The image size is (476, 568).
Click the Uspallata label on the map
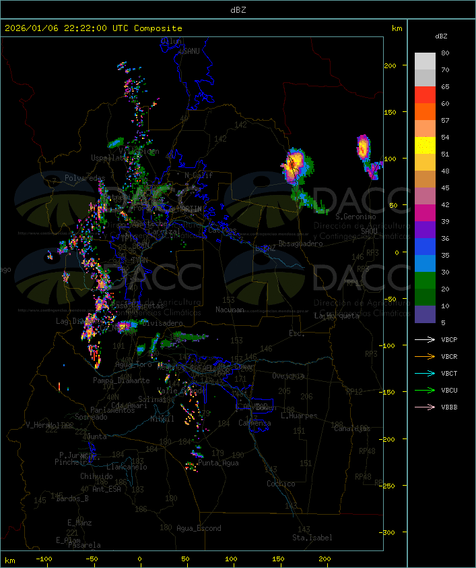tap(109, 158)
